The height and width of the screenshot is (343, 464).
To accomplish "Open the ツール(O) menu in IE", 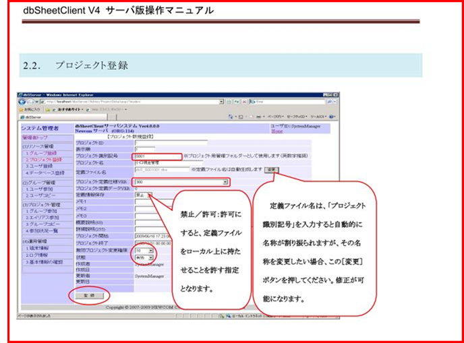I will (x=318, y=117).
